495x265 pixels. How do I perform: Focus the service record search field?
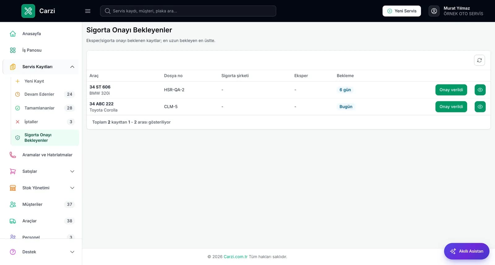pyautogui.click(x=188, y=11)
